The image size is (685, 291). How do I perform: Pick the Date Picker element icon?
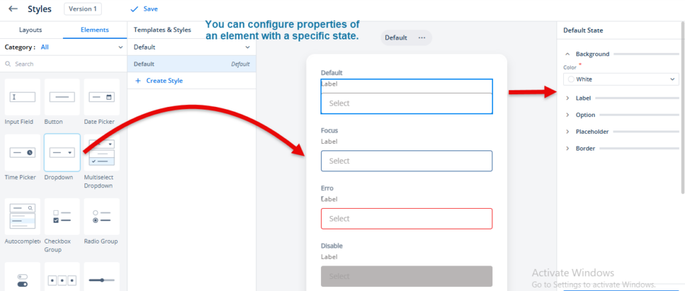(102, 97)
